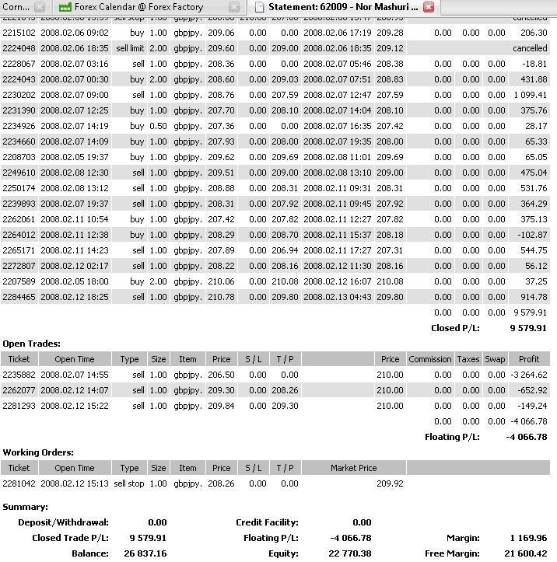Click the Closed P/L total value 9 579.91
The image size is (557, 562).
tap(527, 328)
